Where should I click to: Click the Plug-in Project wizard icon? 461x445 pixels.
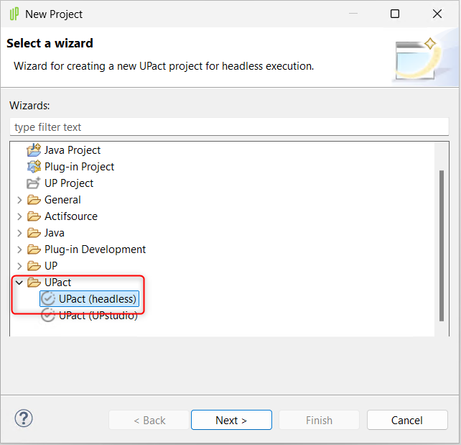(x=34, y=167)
